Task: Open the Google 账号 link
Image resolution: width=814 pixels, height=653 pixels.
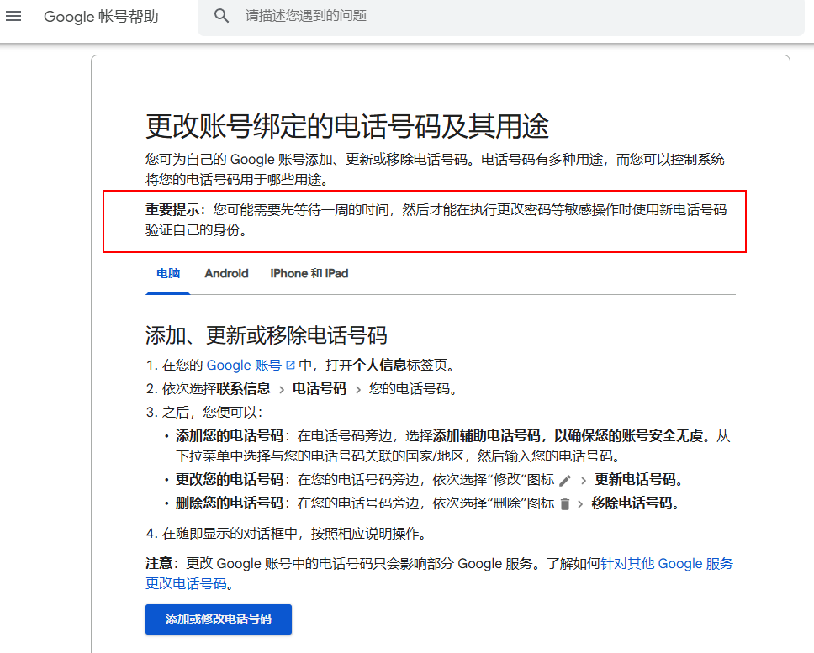Action: 244,366
